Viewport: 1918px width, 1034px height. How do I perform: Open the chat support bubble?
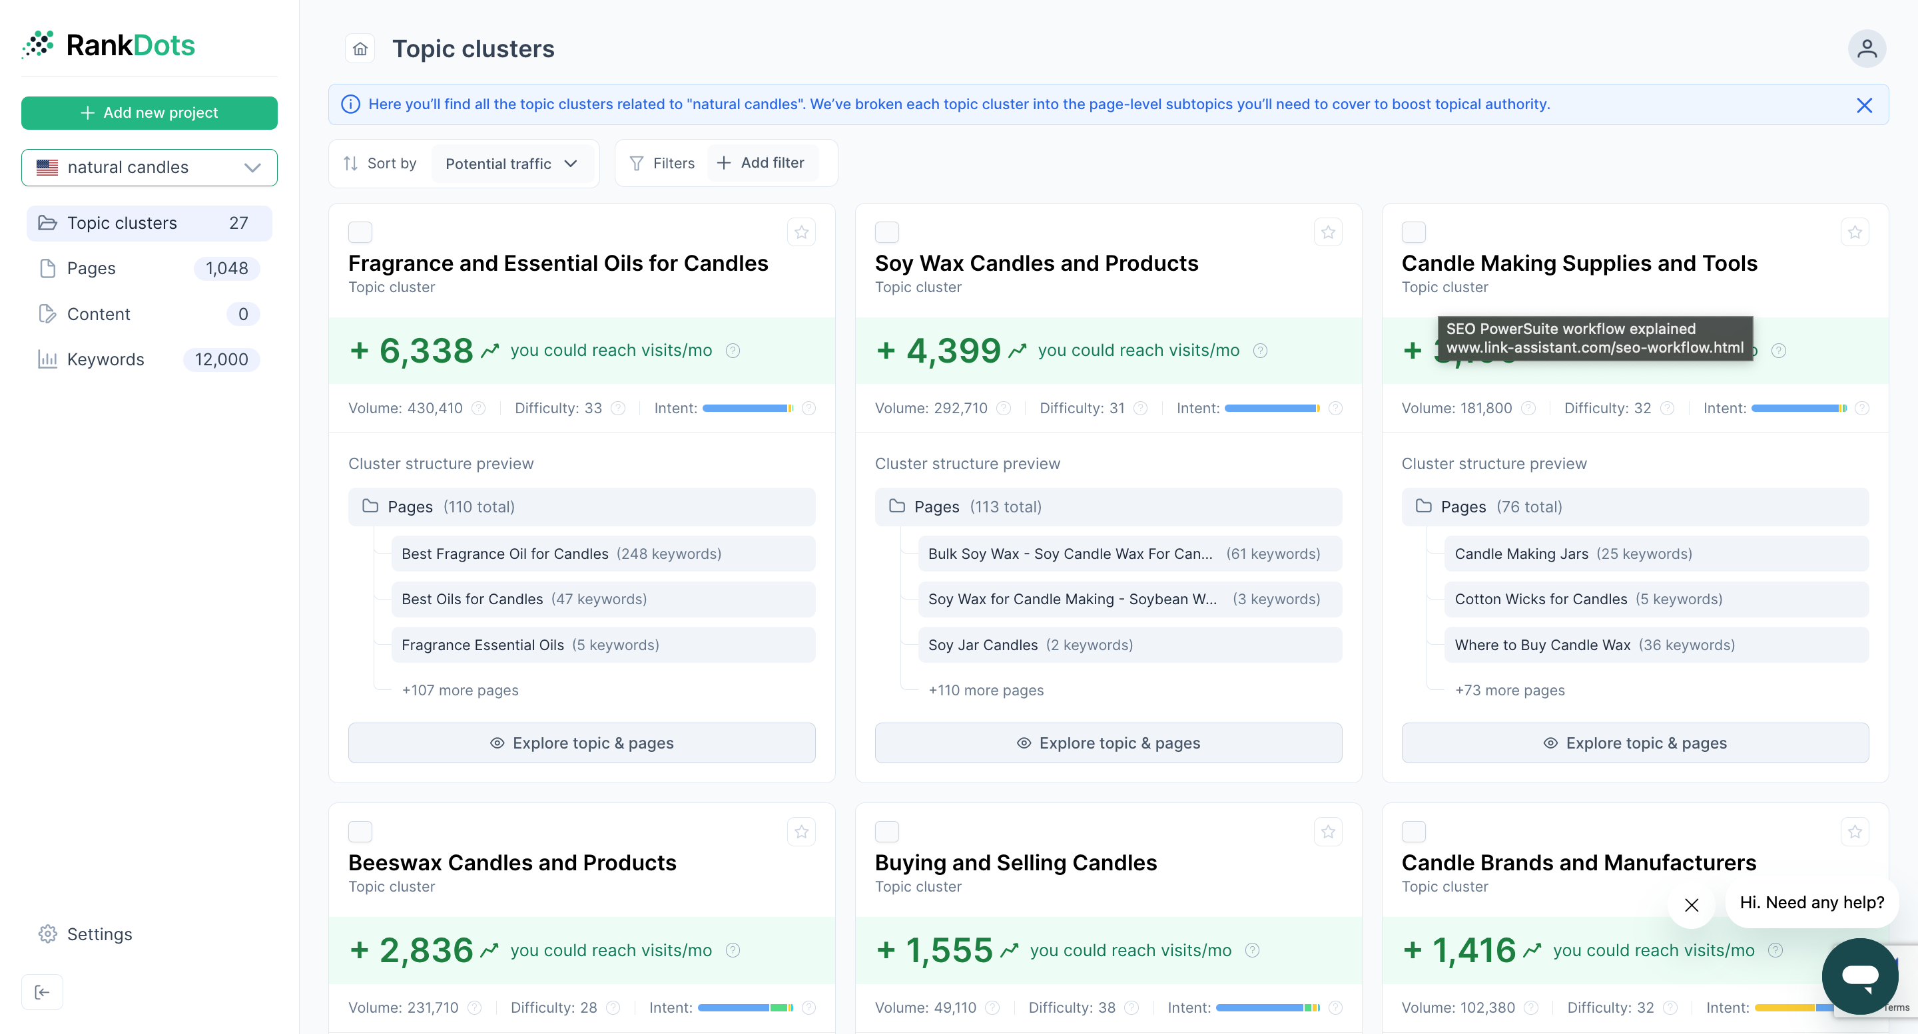pyautogui.click(x=1859, y=975)
